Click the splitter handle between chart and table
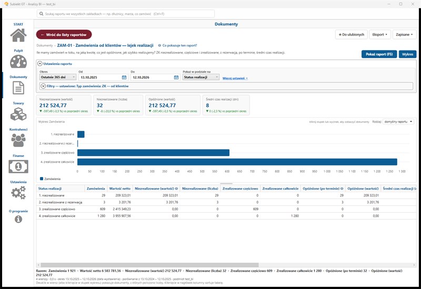 point(226,183)
